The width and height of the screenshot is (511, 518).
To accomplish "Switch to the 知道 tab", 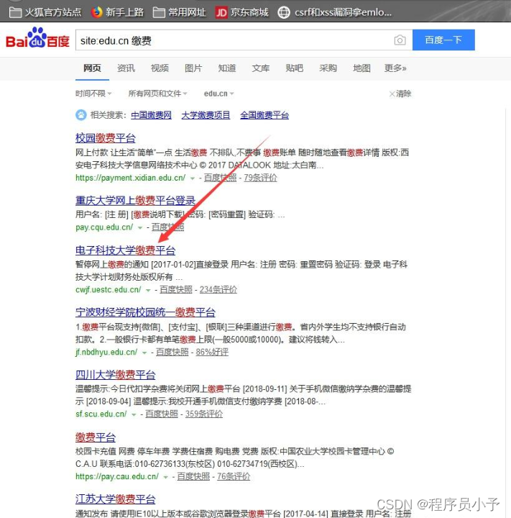I will click(227, 68).
